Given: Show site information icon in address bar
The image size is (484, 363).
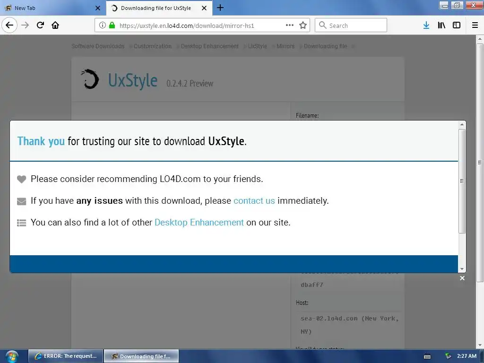Looking at the screenshot, I should (103, 26).
